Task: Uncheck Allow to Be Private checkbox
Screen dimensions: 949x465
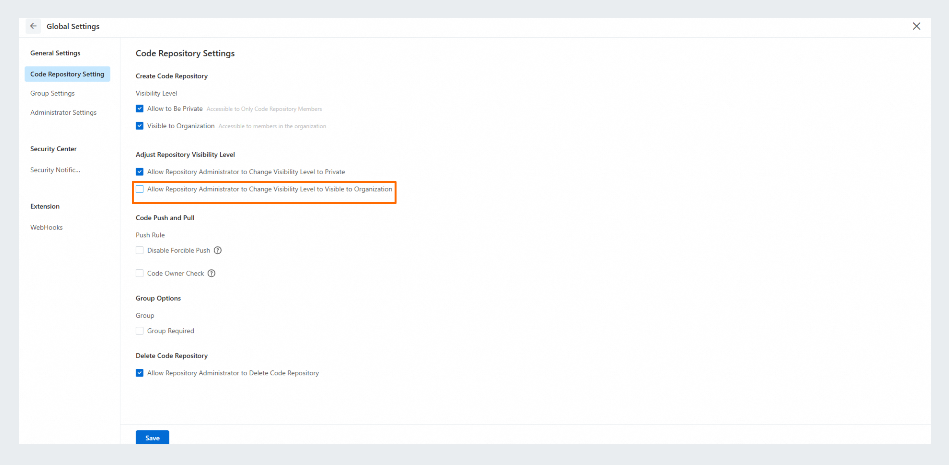Action: point(140,109)
